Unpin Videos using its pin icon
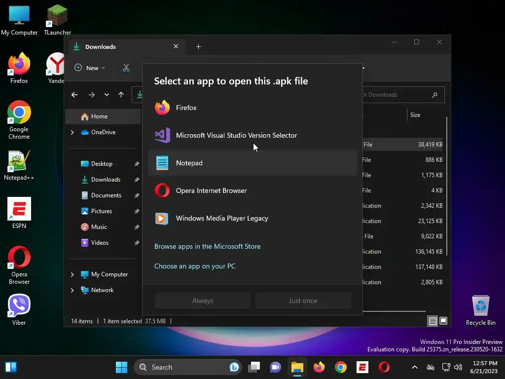 click(x=137, y=243)
